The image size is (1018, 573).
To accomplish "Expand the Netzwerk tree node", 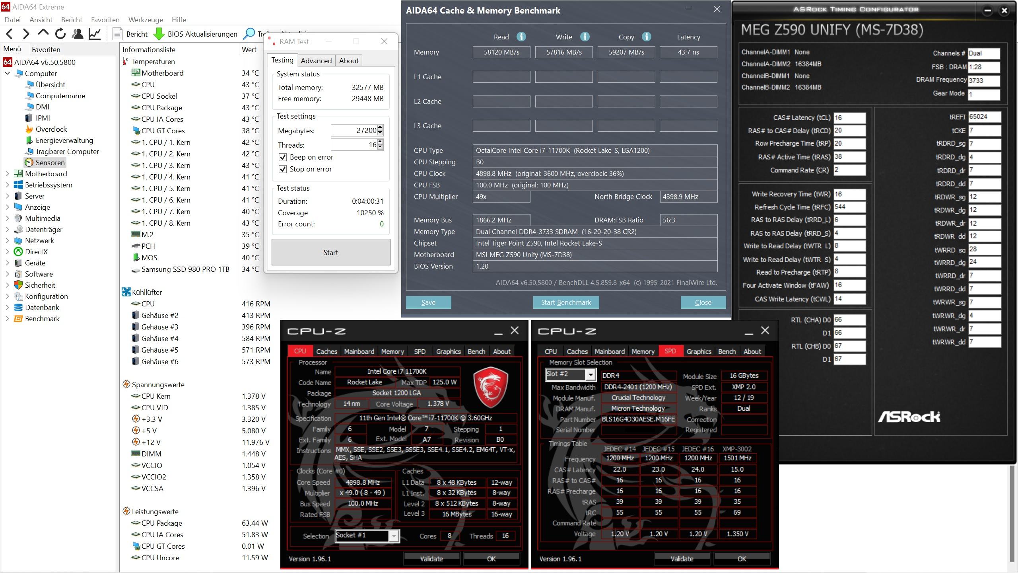I will click(8, 240).
